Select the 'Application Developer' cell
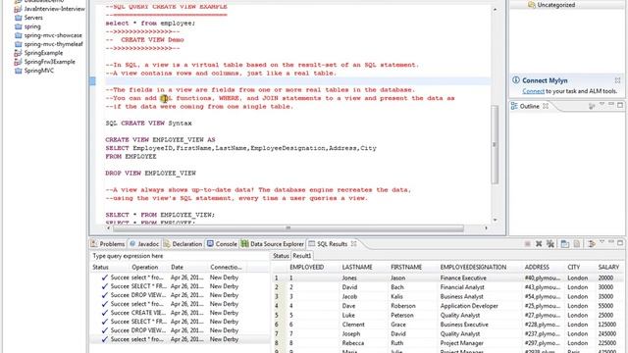The height and width of the screenshot is (353, 628). 469,306
